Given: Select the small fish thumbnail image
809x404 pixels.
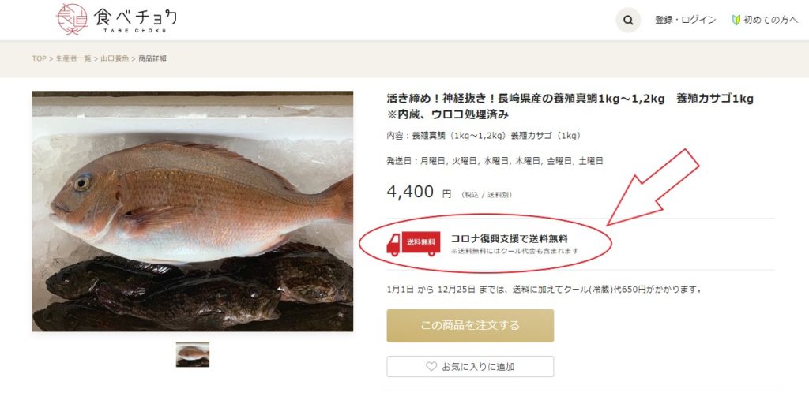Looking at the screenshot, I should (x=193, y=354).
